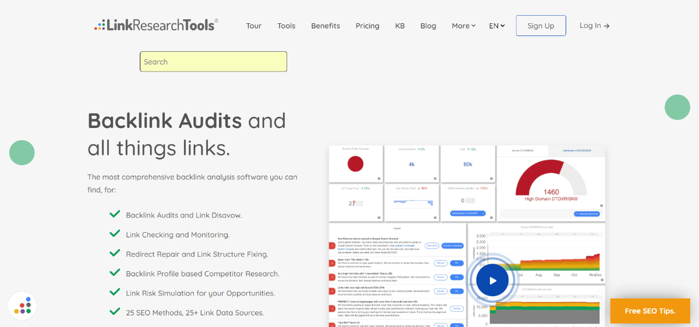Click "Link Checking and Monitoring." list item

pos(178,235)
